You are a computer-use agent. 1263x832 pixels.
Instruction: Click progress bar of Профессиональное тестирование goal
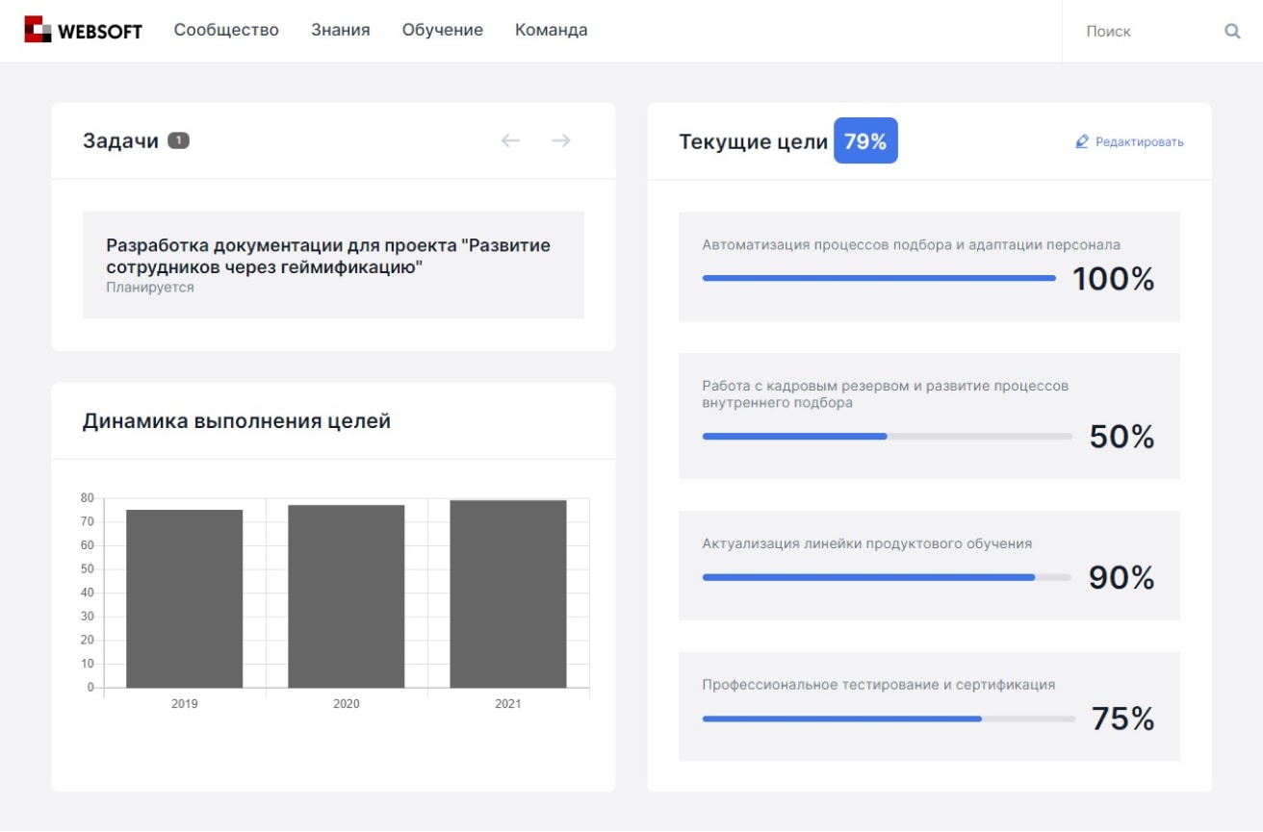tap(889, 719)
